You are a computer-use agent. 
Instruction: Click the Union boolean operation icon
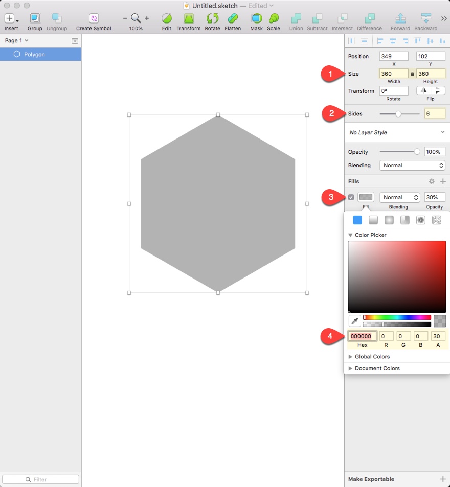coord(296,19)
